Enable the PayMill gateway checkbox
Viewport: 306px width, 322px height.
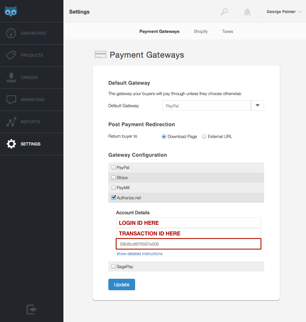pyautogui.click(x=113, y=187)
